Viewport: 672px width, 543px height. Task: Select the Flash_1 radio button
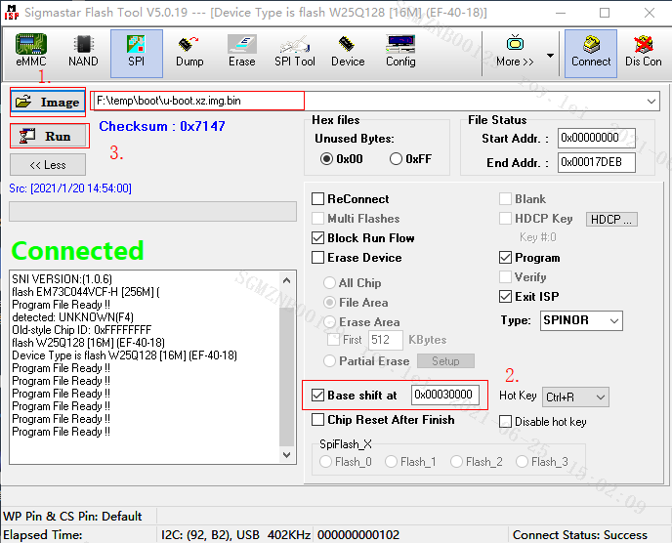391,462
